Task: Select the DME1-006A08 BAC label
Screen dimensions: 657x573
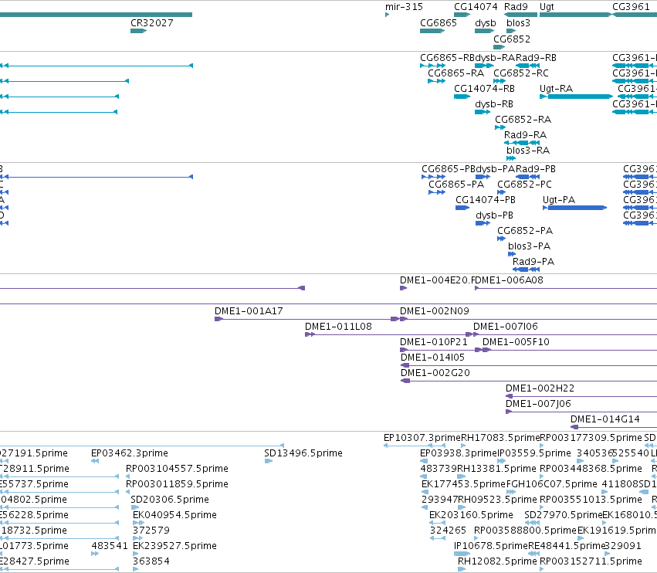Action: pyautogui.click(x=509, y=280)
